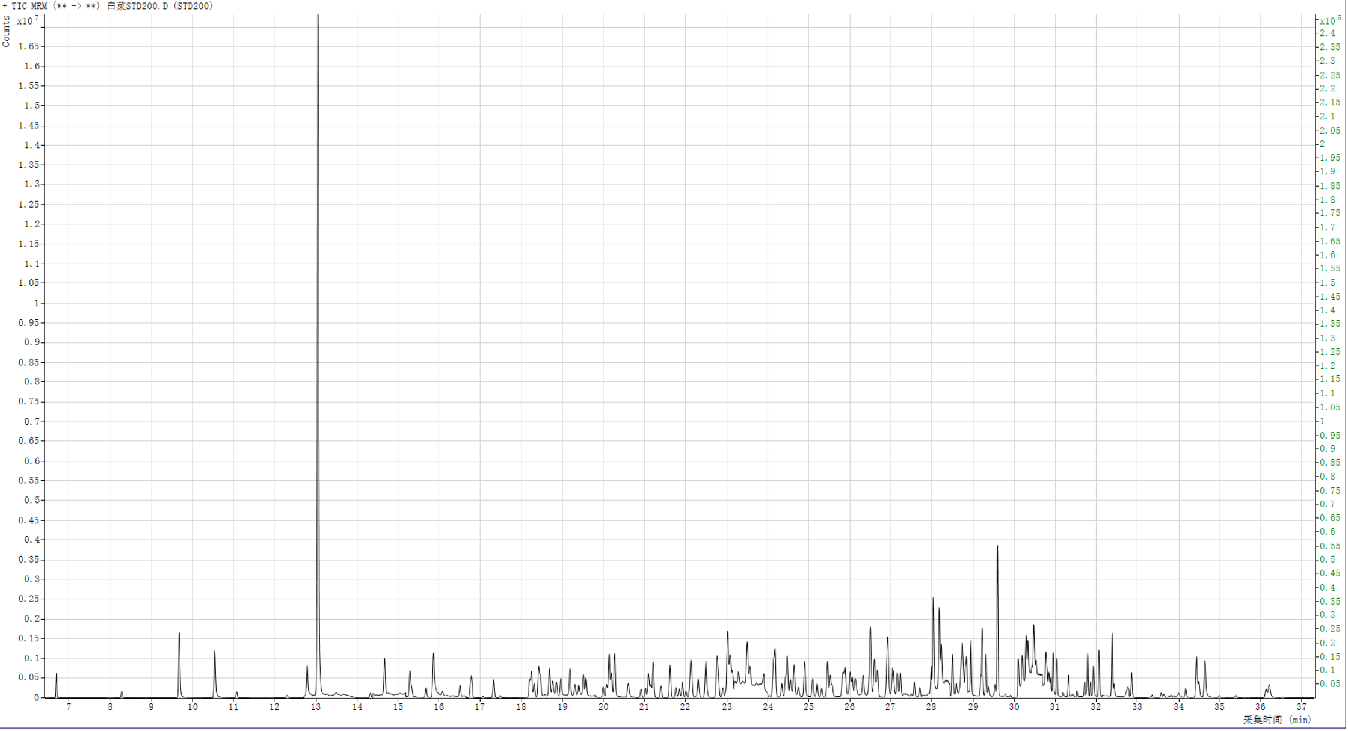Click the green 2.4 right-axis tick label
Image resolution: width=1348 pixels, height=731 pixels.
coord(1328,33)
